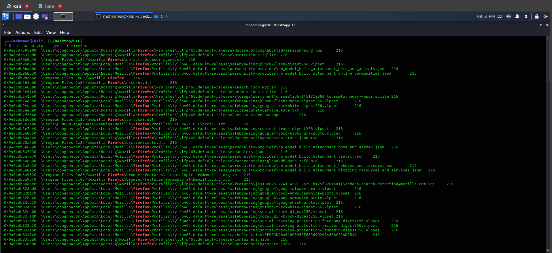Viewport: 552px width, 253px height.
Task: Open the Edit menu
Action: click(38, 33)
